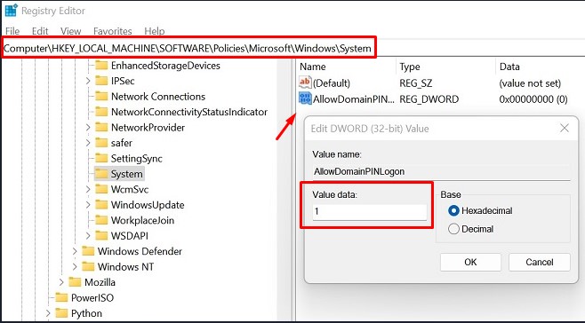Click the WSDAPI folder icon

pos(101,236)
